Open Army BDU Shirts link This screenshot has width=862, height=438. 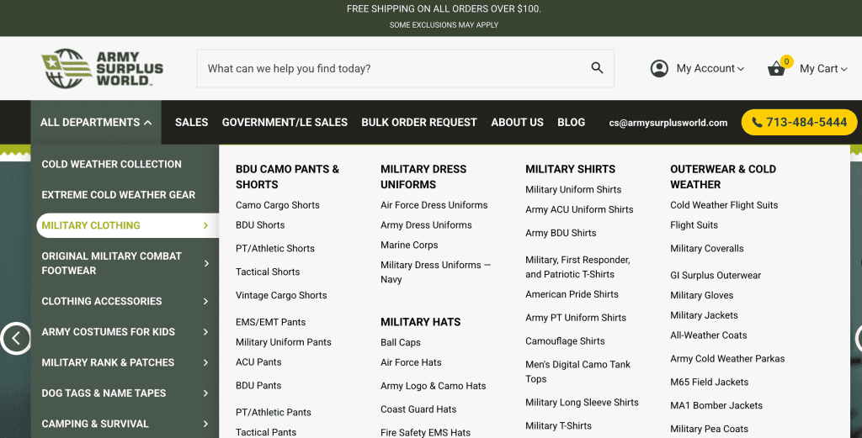pos(561,233)
